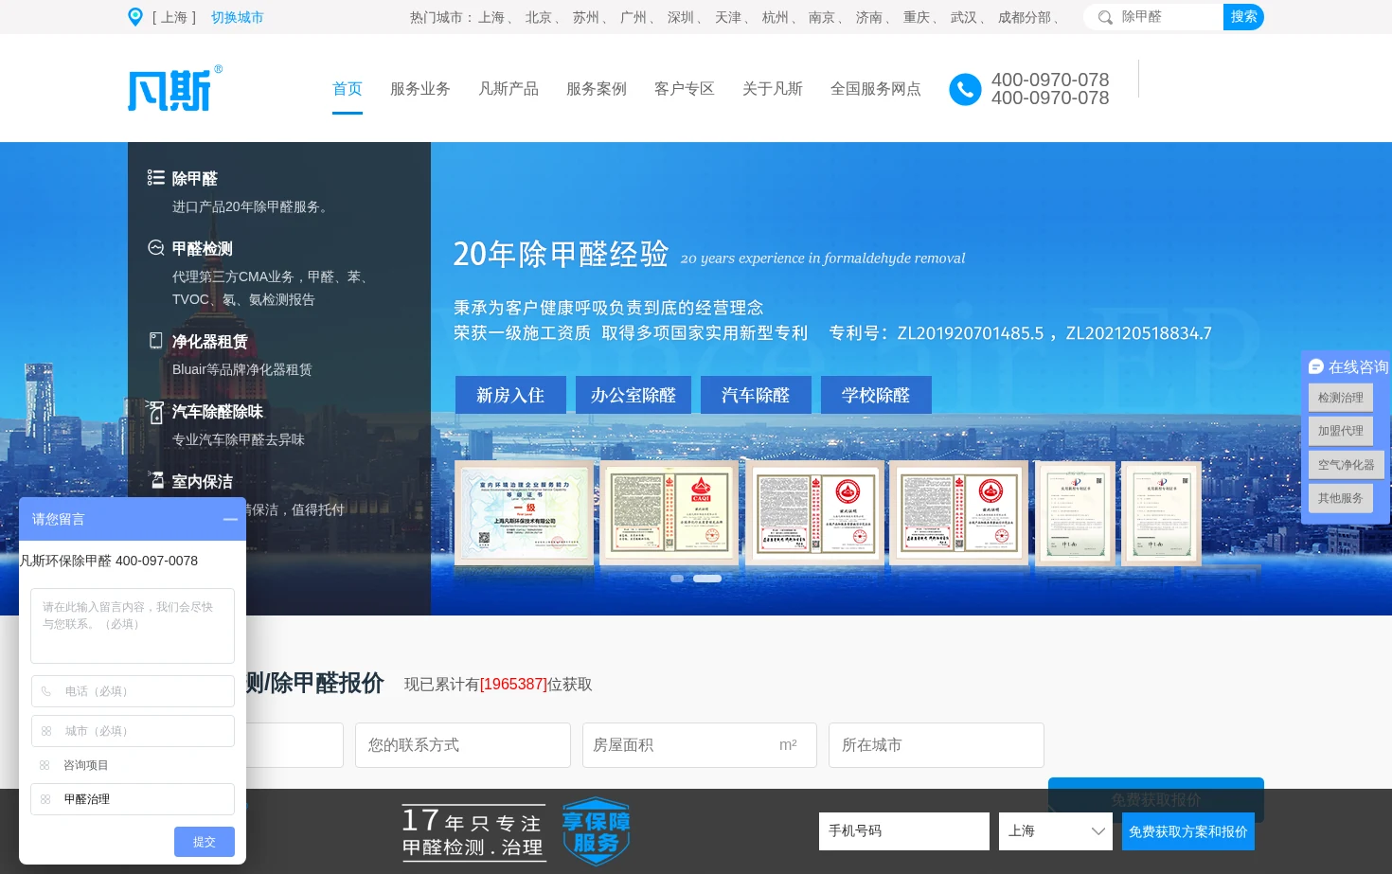
Task: Focus the 电话 required field in message form
Action: pos(133,691)
